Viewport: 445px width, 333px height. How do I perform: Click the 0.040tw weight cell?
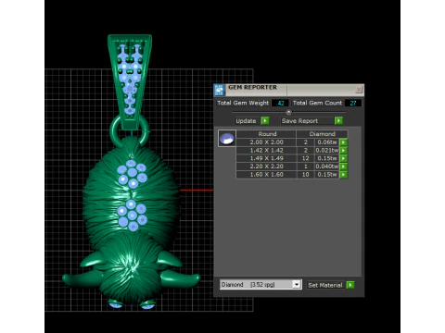tap(327, 166)
